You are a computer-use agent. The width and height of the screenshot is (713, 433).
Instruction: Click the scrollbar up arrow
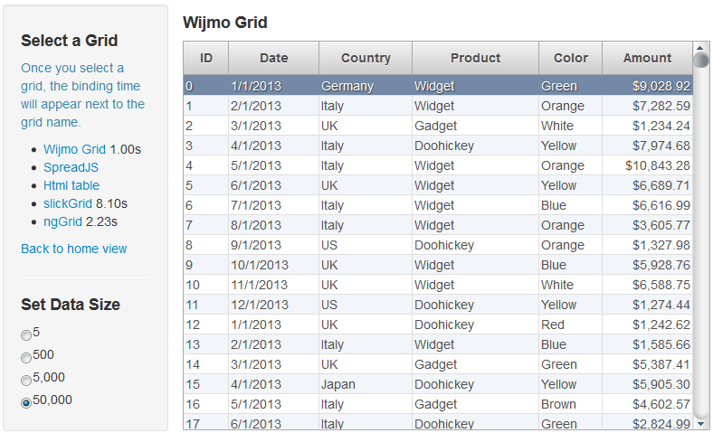(x=700, y=47)
